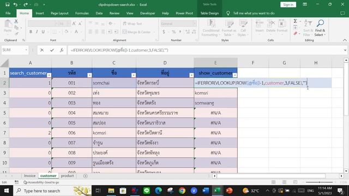Open the Table Design tab
Viewport: 349px width, 196px height.
point(209,13)
